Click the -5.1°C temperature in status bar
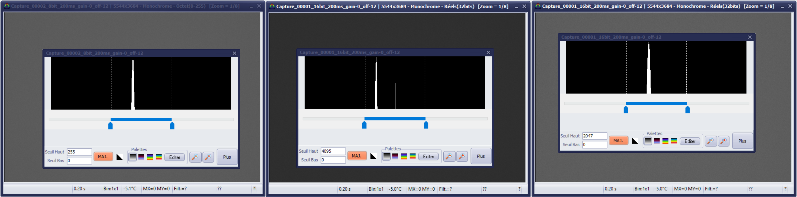The image size is (797, 197). click(x=130, y=189)
